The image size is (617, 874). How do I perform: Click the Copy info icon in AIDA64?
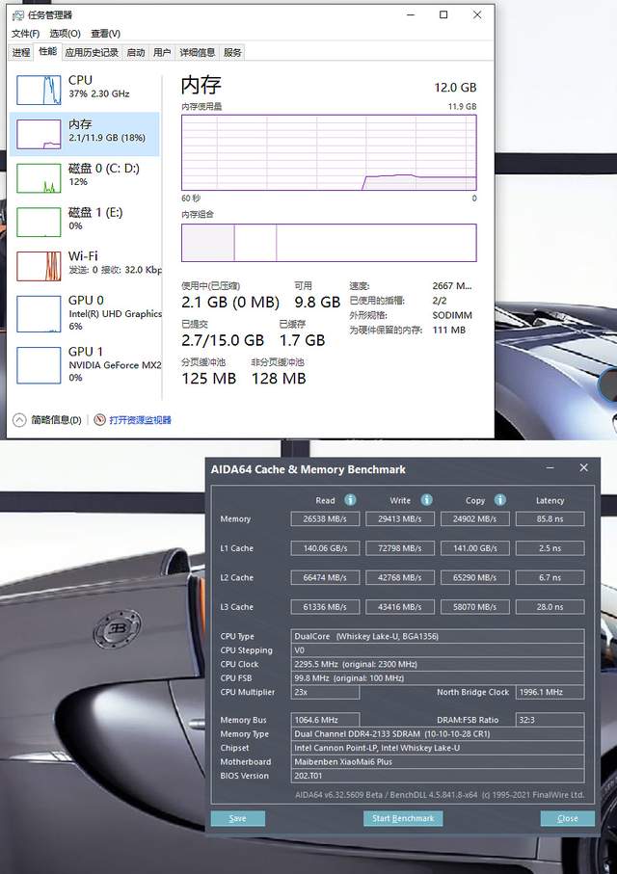[x=499, y=499]
